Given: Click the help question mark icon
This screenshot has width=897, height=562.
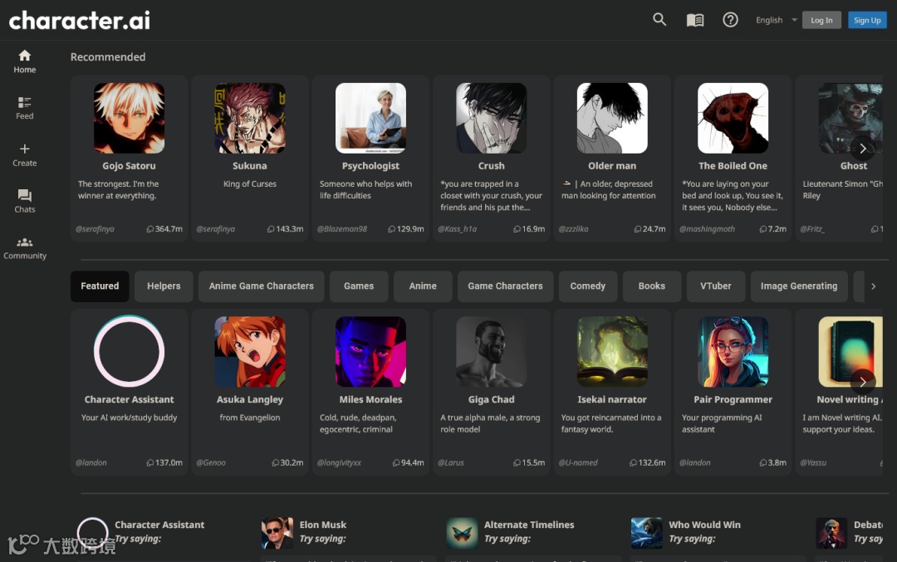Looking at the screenshot, I should [730, 20].
